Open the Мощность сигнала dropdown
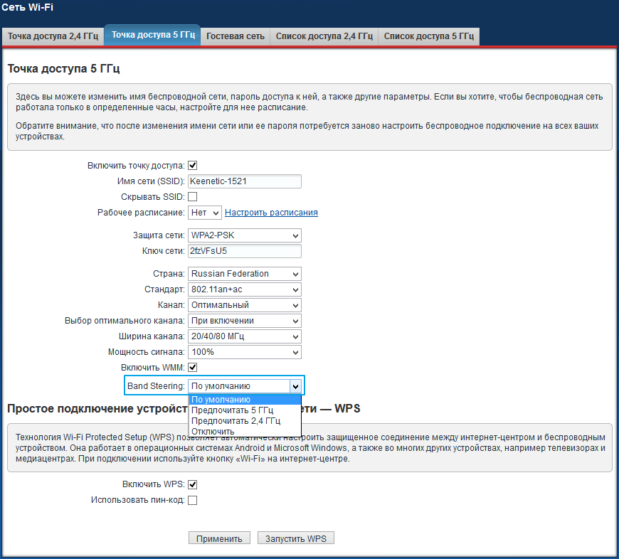The height and width of the screenshot is (559, 619). click(244, 352)
